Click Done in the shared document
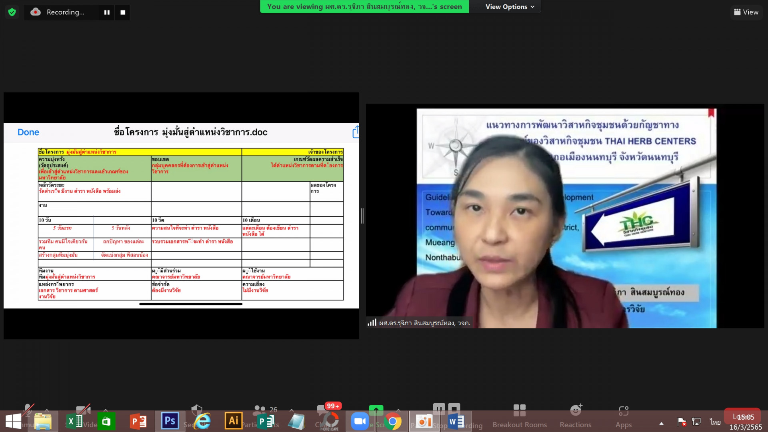Screen dimensions: 768x432 pos(28,132)
